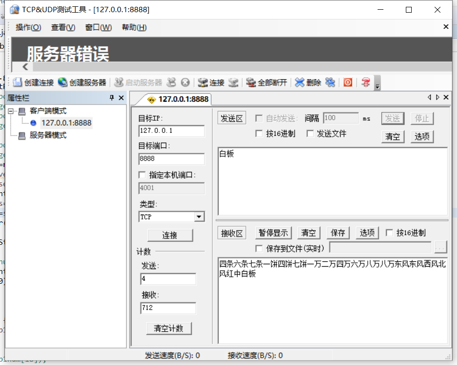
Task: Click the 连接 button in left panel
Action: [x=170, y=235]
